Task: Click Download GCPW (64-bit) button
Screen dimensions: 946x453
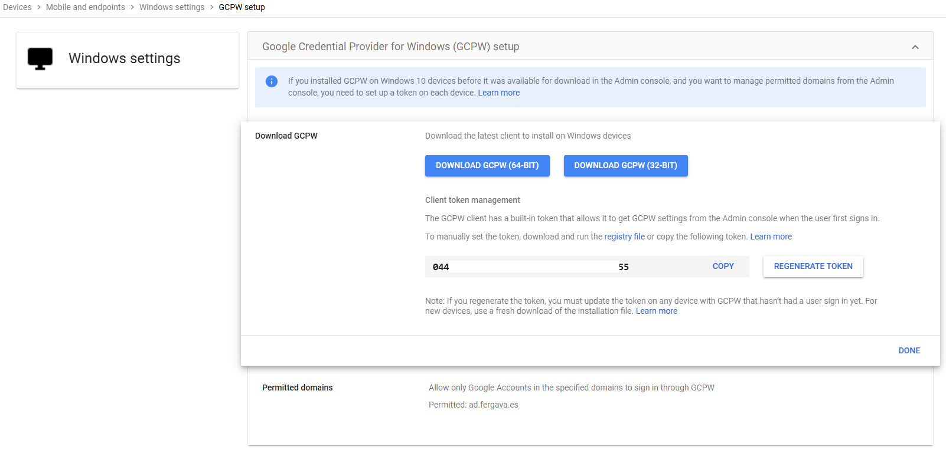Action: (x=487, y=166)
